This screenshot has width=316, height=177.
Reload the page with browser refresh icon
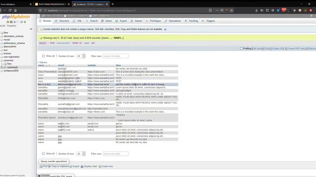point(10,10)
